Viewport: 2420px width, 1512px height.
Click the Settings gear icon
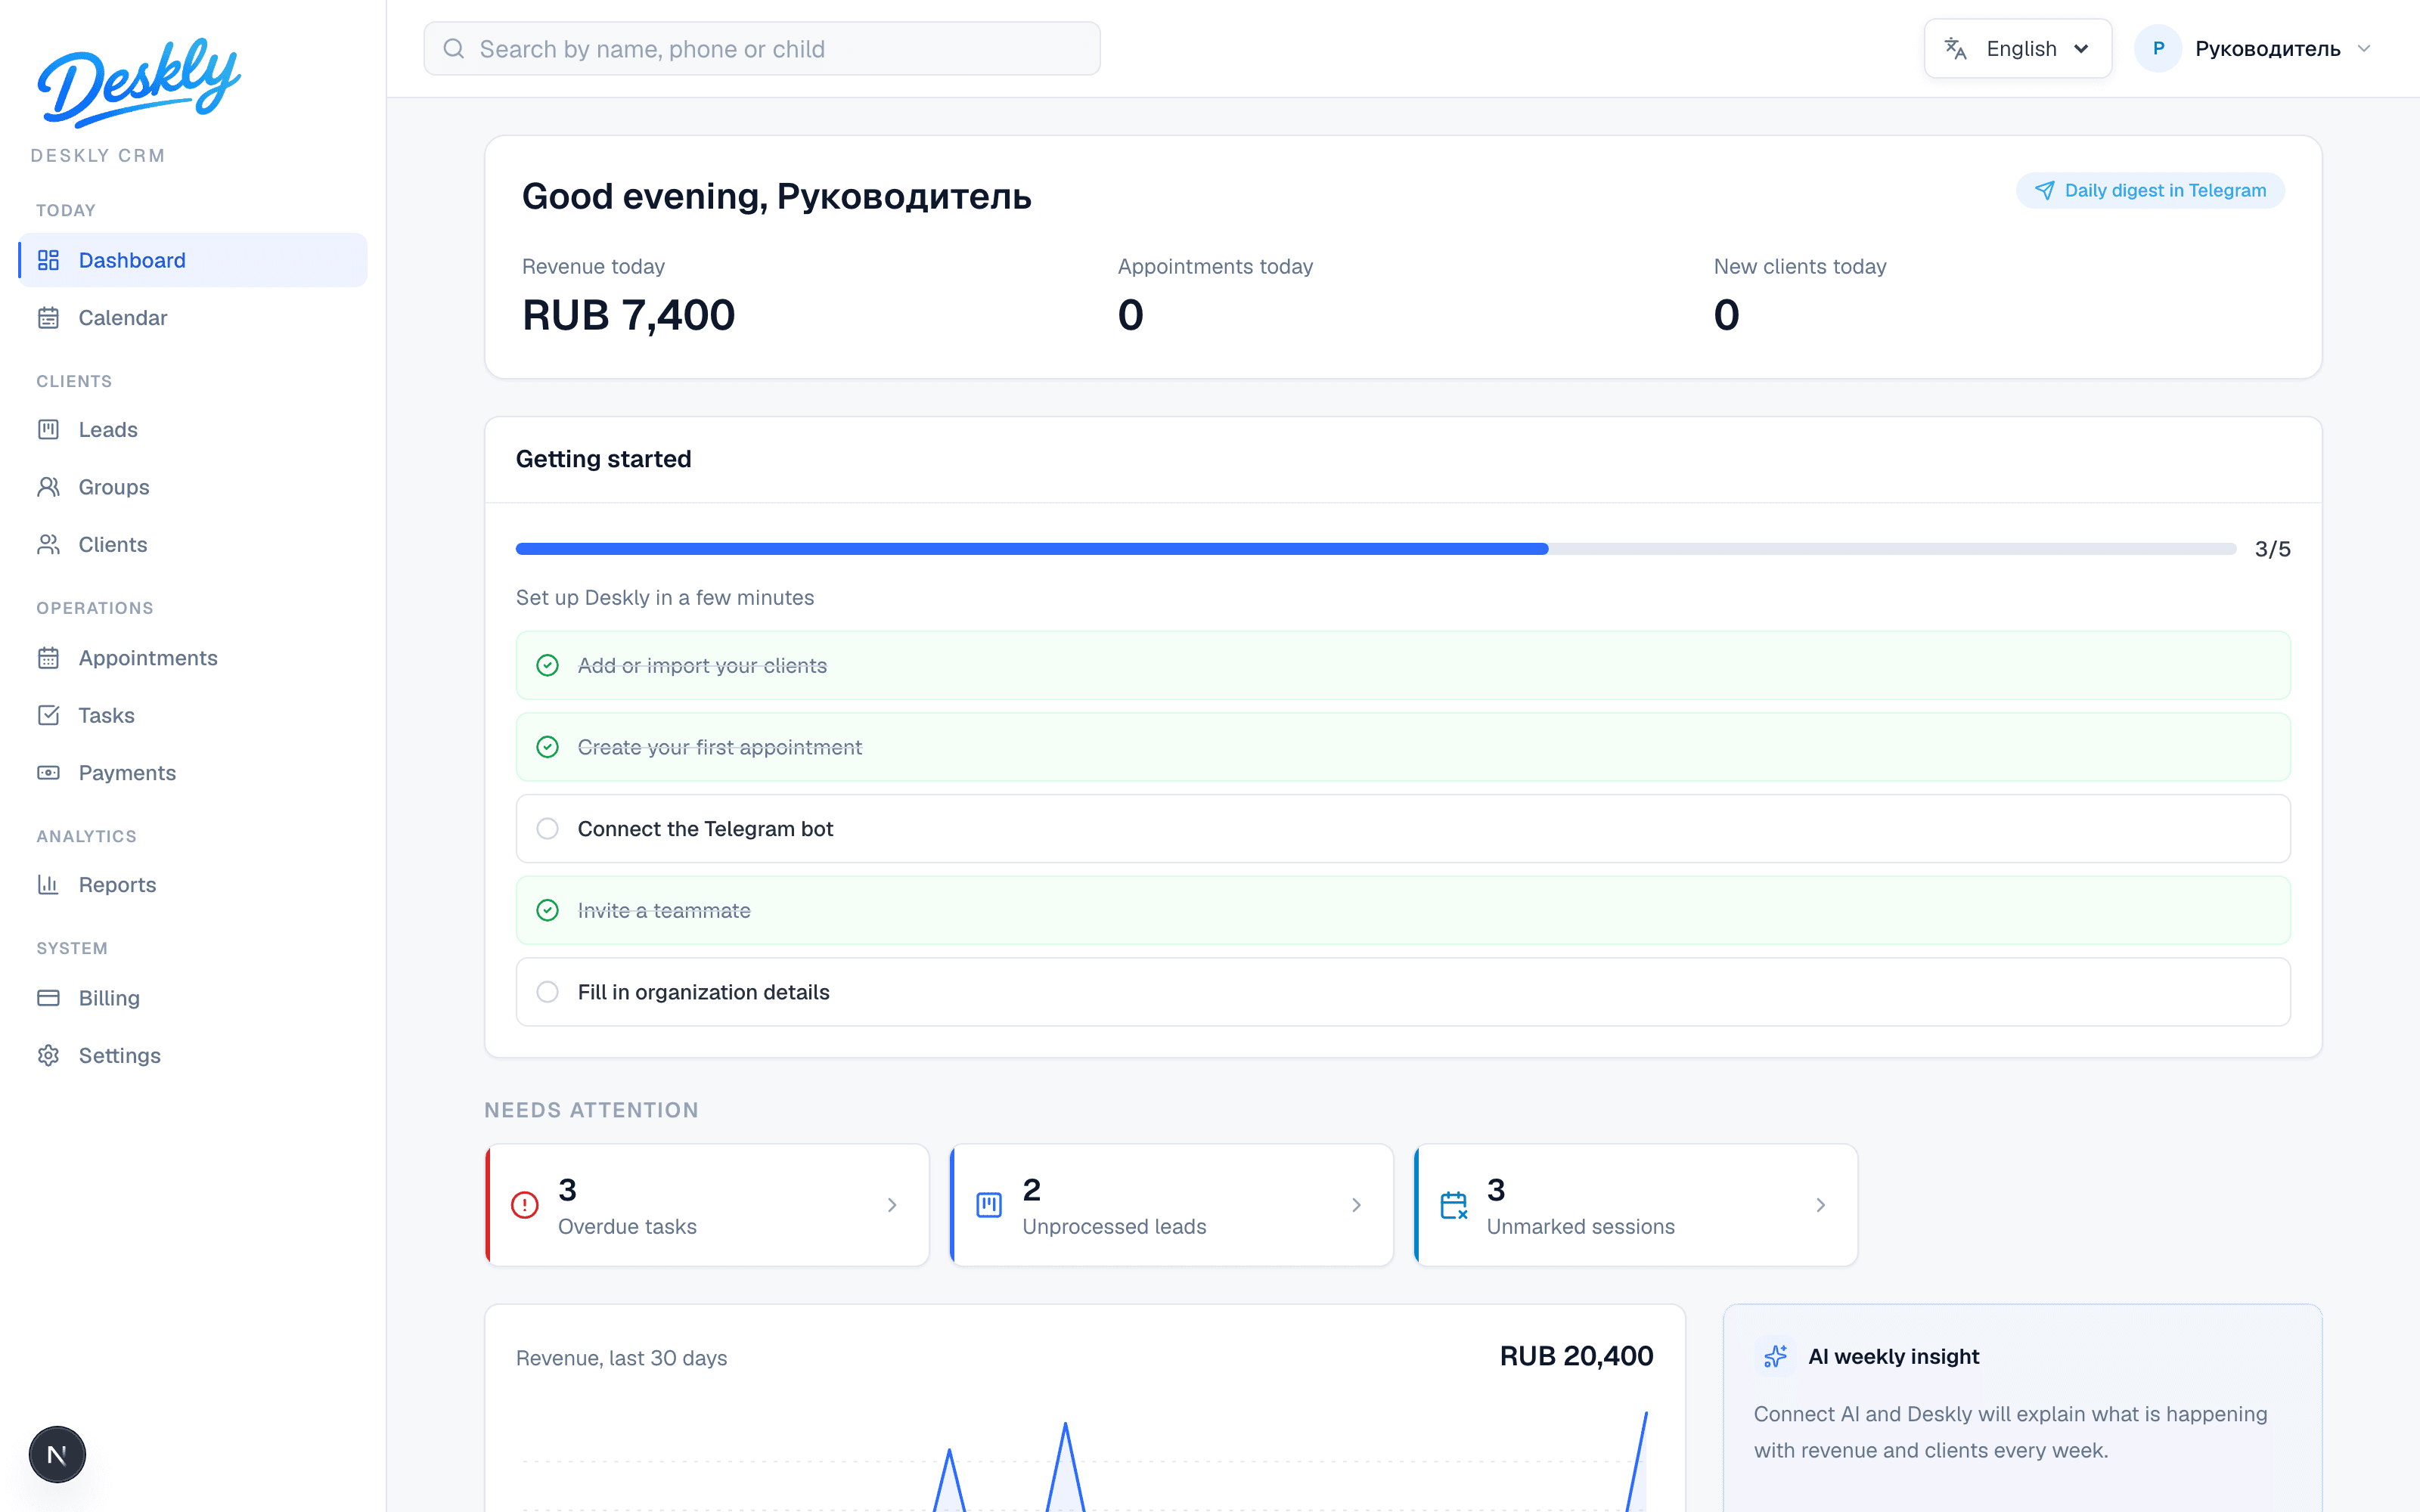[48, 1055]
